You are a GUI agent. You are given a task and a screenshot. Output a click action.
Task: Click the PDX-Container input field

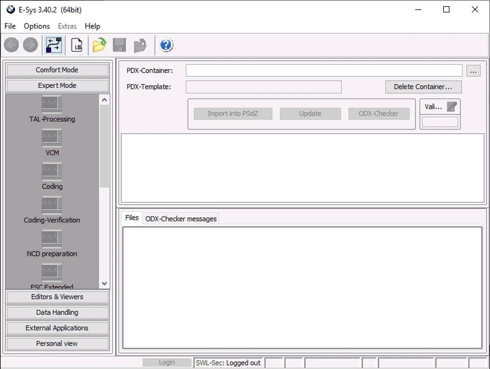pyautogui.click(x=324, y=70)
